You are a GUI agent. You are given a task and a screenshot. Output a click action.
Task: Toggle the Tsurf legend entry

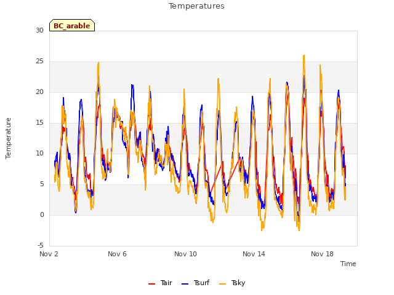click(195, 283)
